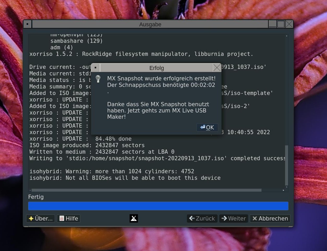Click the blue Fertig progress bar

[x=158, y=206]
